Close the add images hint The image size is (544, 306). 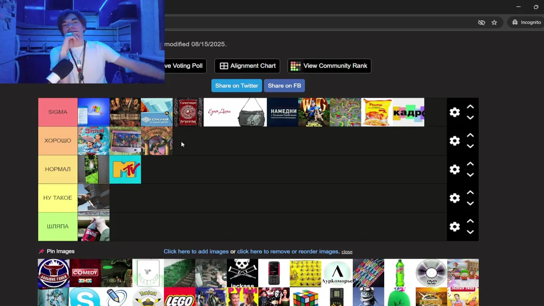pyautogui.click(x=347, y=252)
